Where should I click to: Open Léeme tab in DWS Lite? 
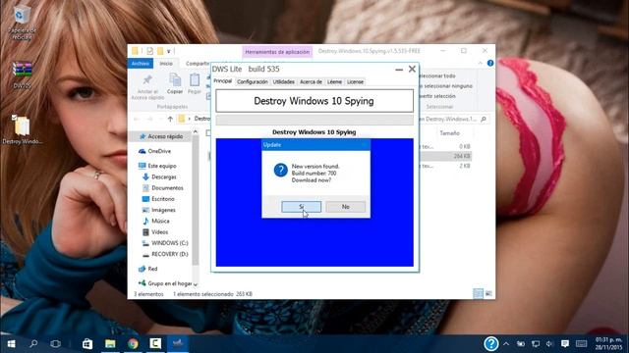pos(334,81)
